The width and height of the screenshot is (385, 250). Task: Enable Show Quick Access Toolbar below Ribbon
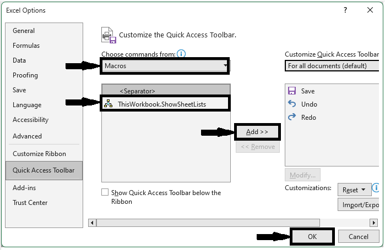point(105,193)
